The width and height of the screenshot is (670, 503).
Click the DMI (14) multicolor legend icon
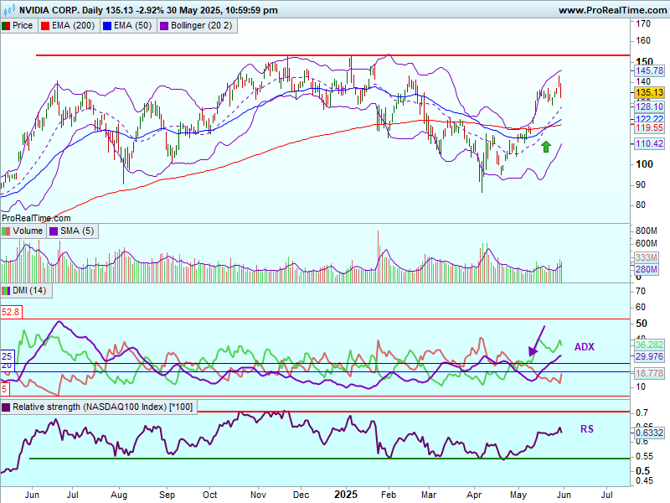coord(7,290)
